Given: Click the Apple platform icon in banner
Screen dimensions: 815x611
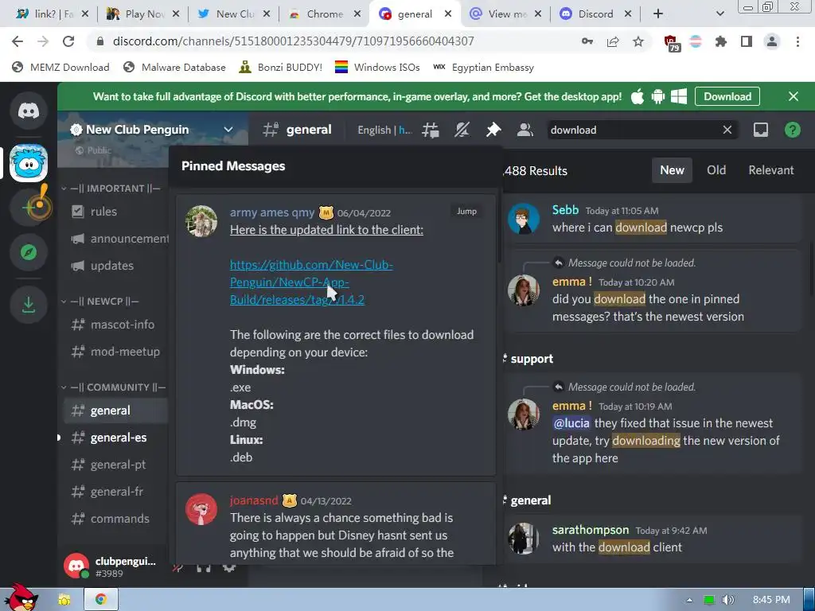Looking at the screenshot, I should click(638, 96).
